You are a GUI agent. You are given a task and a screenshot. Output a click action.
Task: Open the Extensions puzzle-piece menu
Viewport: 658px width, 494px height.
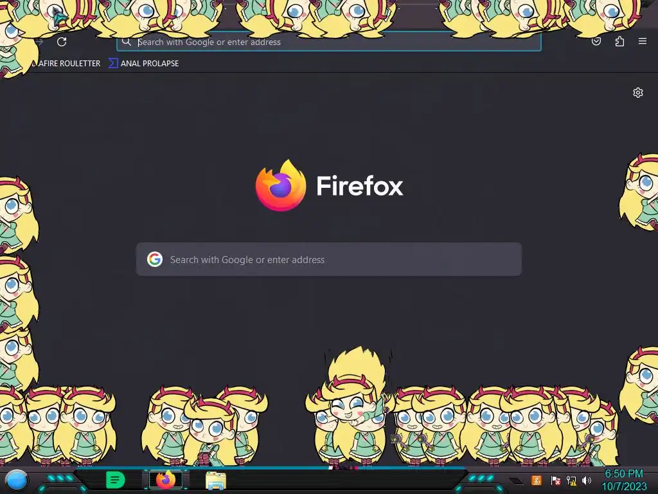(619, 41)
